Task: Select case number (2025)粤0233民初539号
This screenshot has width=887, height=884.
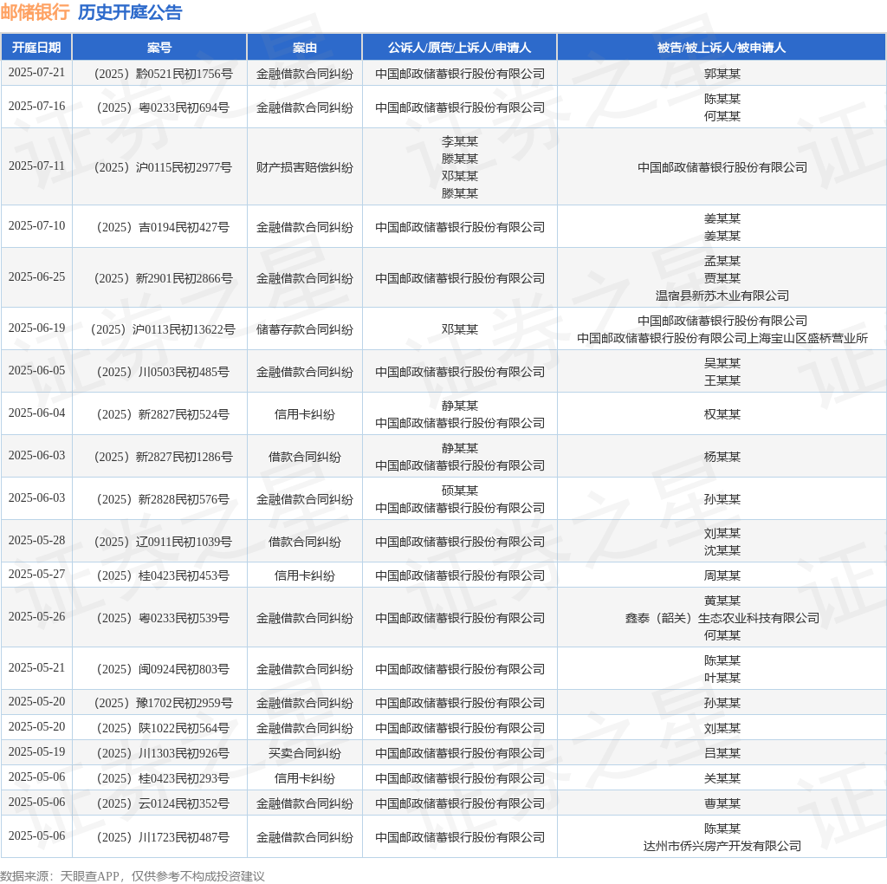Action: coord(163,618)
